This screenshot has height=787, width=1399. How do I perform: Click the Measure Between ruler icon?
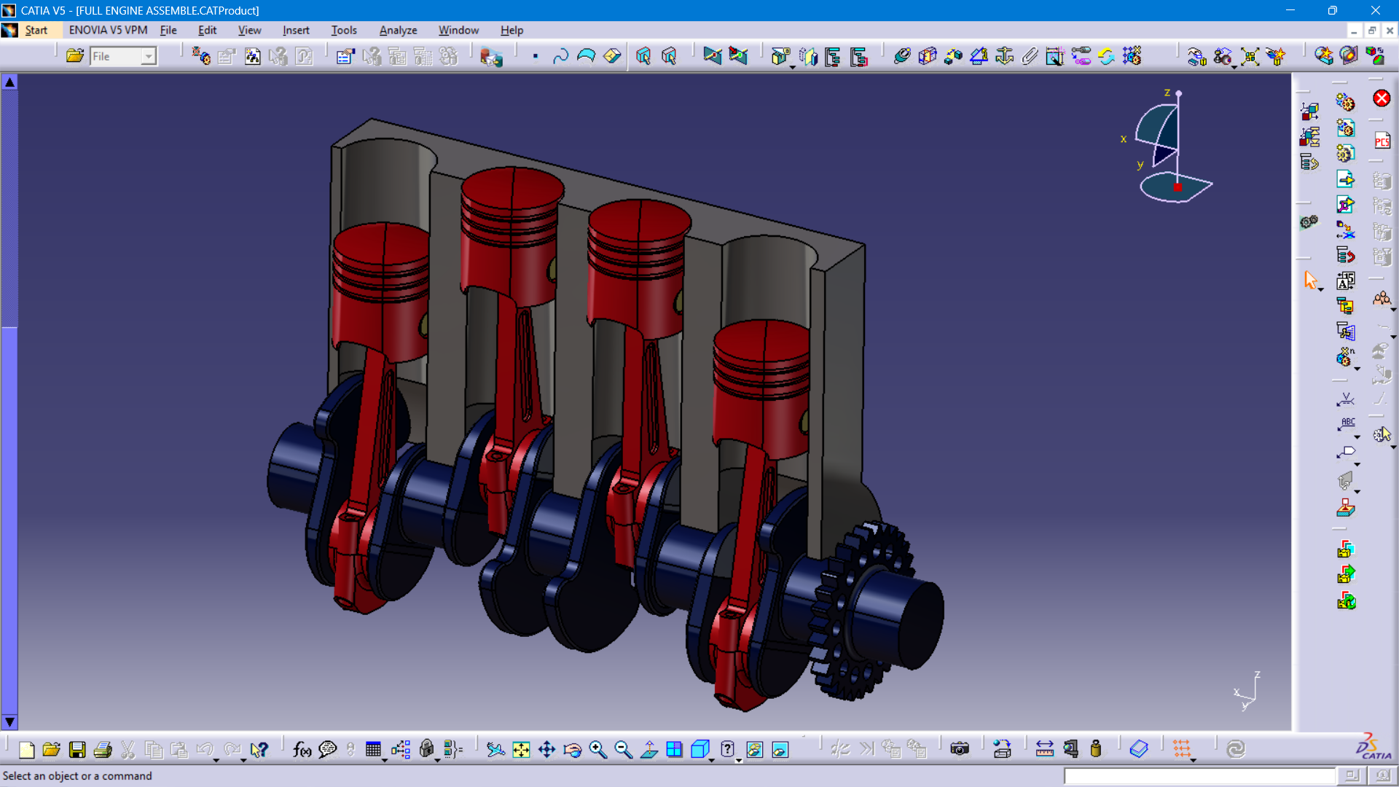click(x=1044, y=749)
